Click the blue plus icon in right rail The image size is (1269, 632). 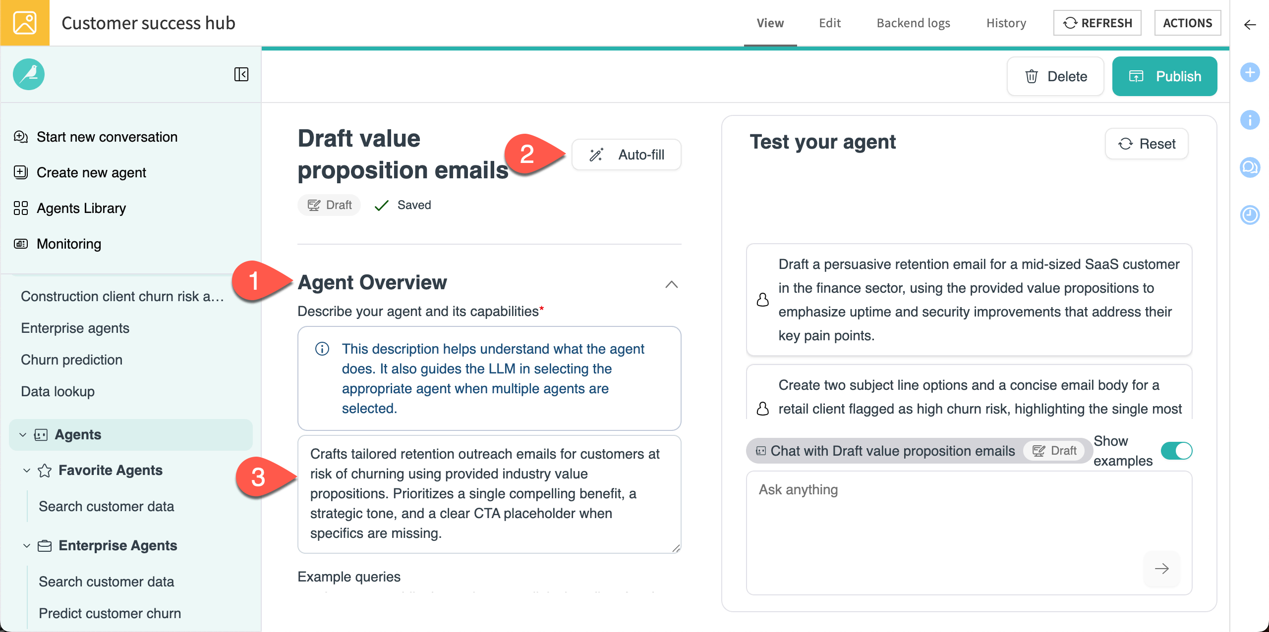[x=1250, y=73]
